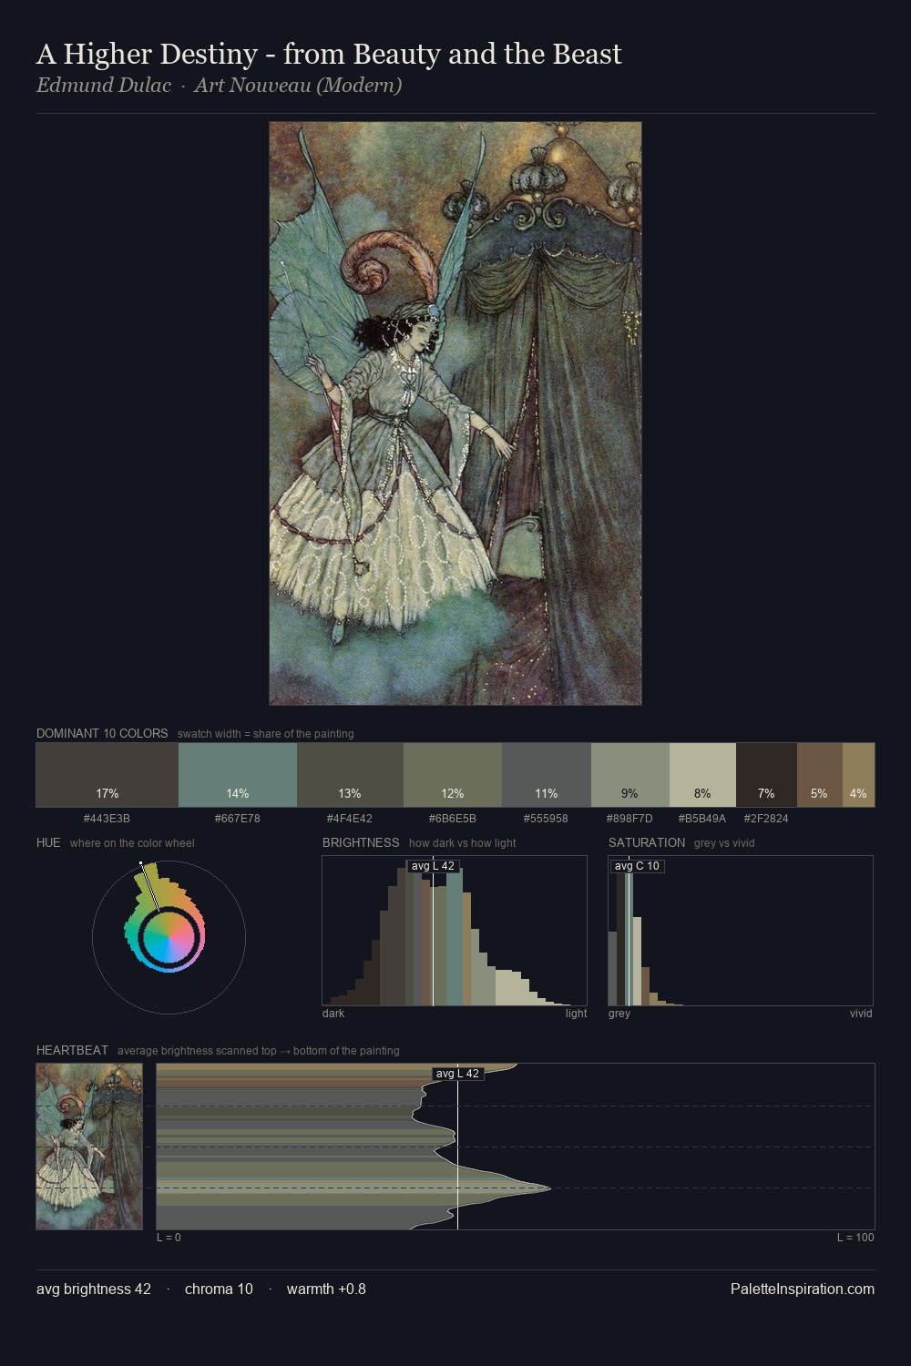Screen dimensions: 911x1366
Task: Click the 'BRIGHTNESS' section heading
Action: [x=361, y=842]
